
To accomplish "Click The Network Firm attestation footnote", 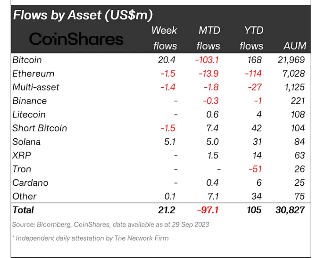I will pos(91,238).
